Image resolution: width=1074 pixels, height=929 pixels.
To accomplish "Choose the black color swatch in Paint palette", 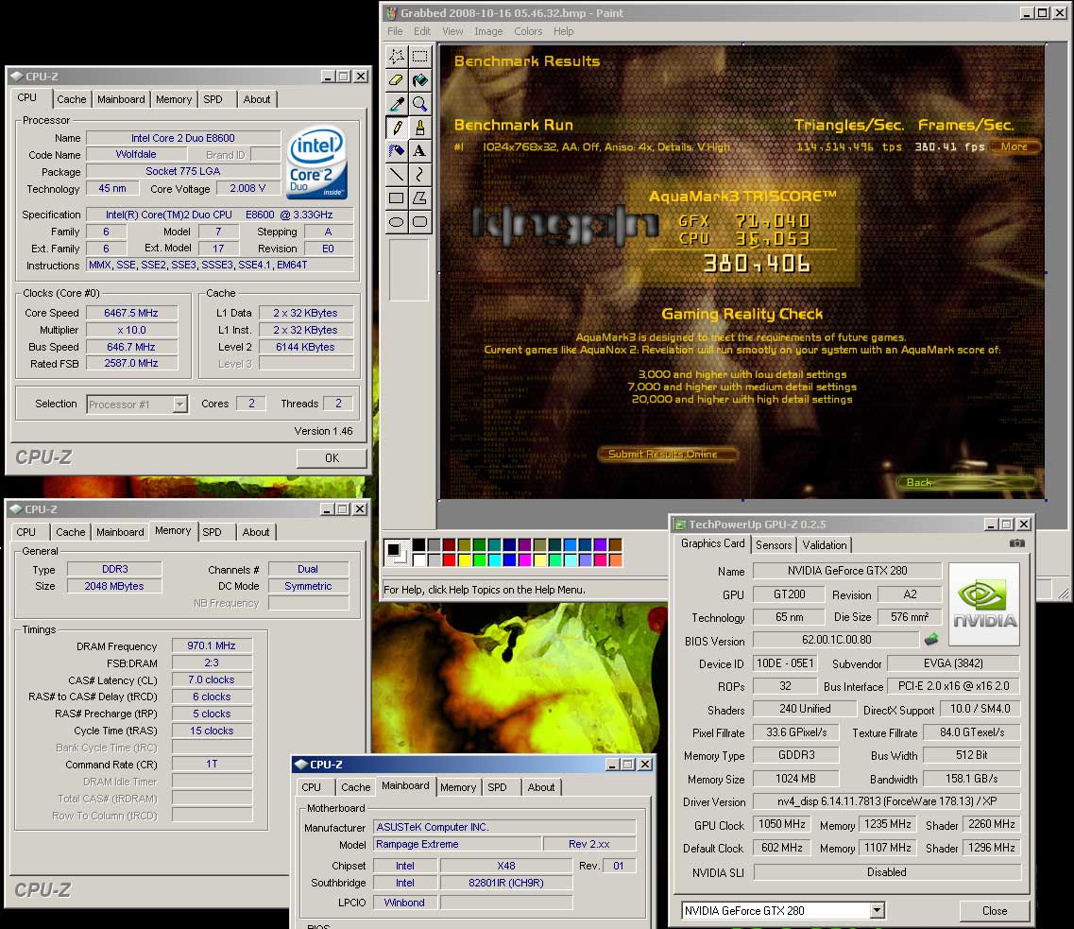I will click(419, 544).
